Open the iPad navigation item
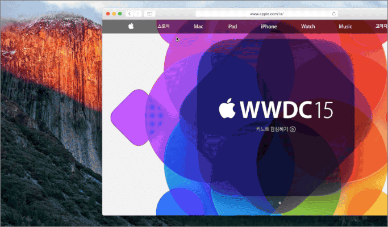 pyautogui.click(x=232, y=27)
